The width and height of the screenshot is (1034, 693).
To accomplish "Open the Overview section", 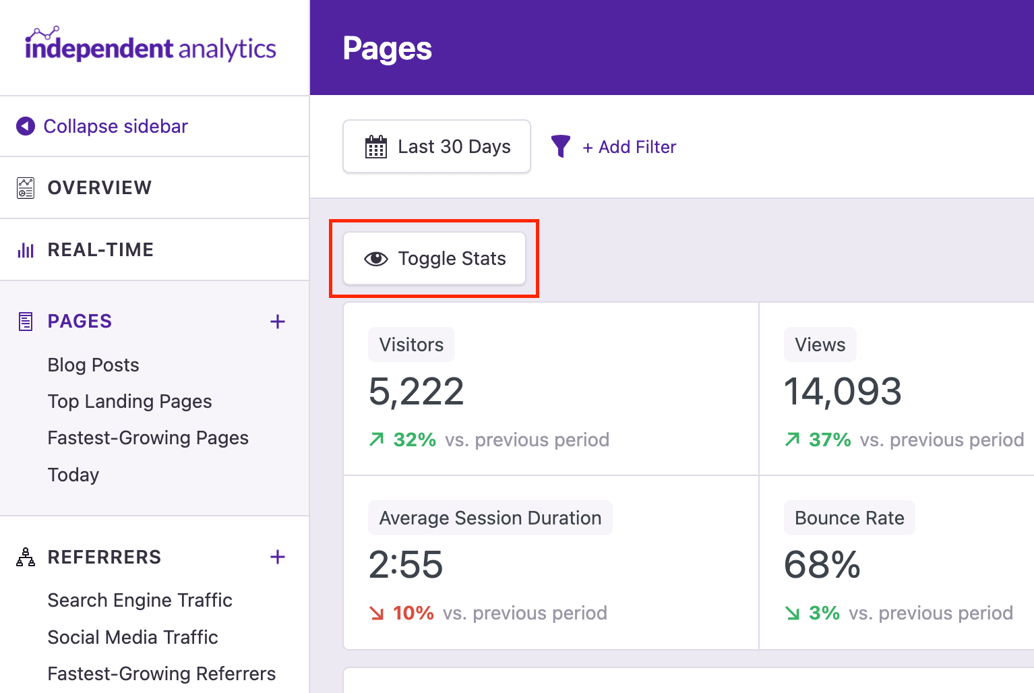I will 99,187.
